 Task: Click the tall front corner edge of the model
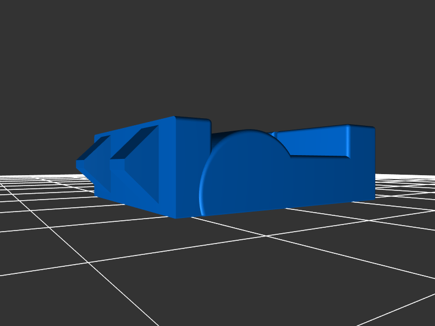point(175,168)
